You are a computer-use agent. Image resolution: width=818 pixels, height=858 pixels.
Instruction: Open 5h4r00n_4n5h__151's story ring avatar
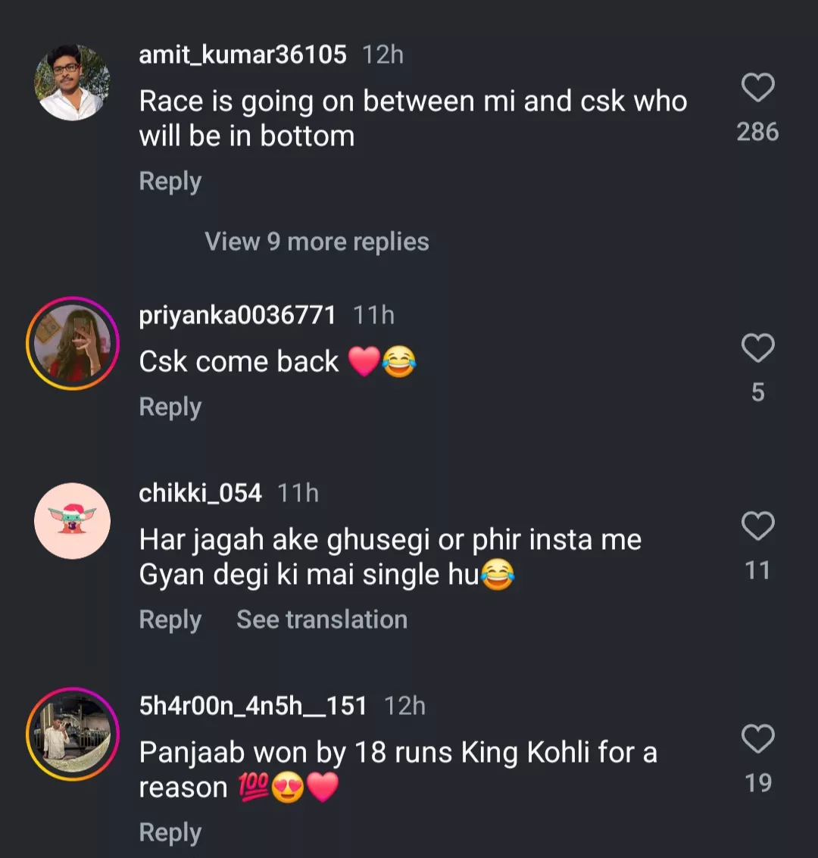click(x=73, y=734)
